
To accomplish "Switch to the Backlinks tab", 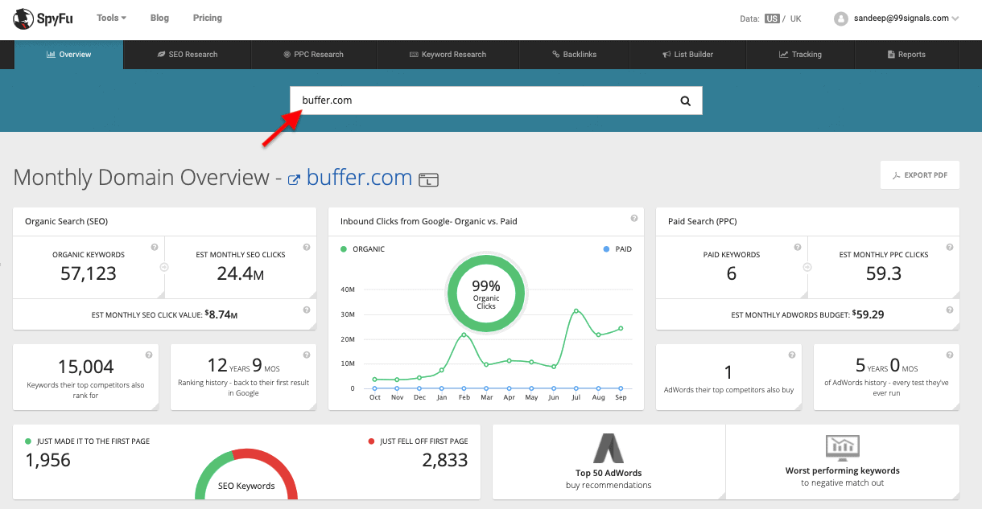I will [575, 55].
